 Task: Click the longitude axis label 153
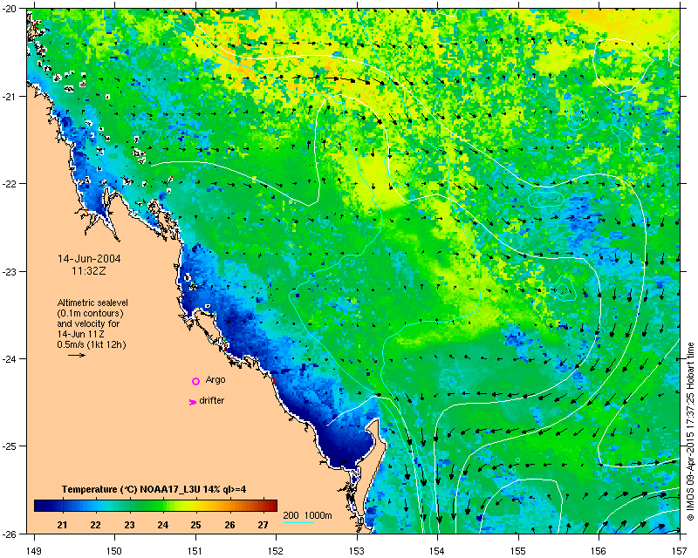[x=357, y=551]
